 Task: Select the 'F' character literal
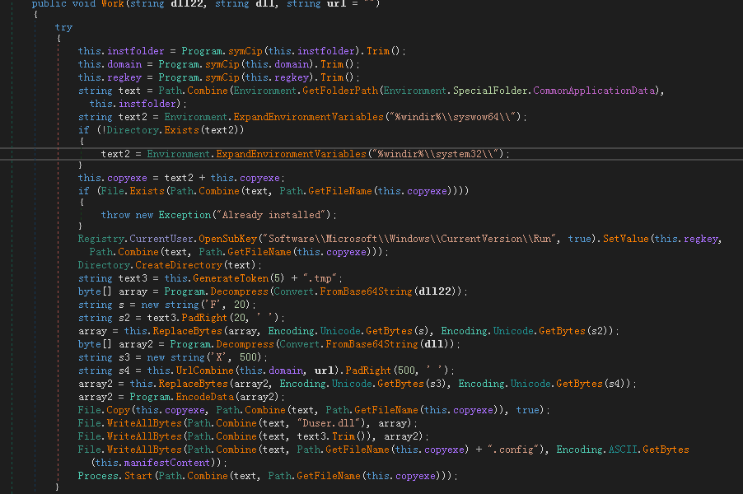pyautogui.click(x=213, y=305)
